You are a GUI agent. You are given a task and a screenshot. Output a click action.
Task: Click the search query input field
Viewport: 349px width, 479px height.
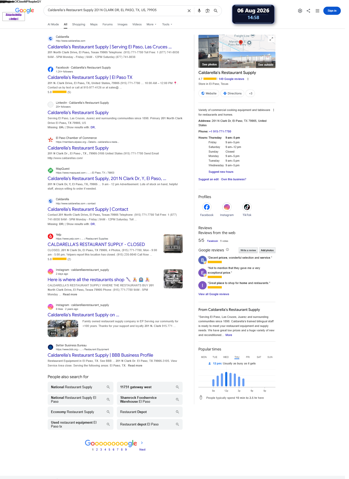115,10
